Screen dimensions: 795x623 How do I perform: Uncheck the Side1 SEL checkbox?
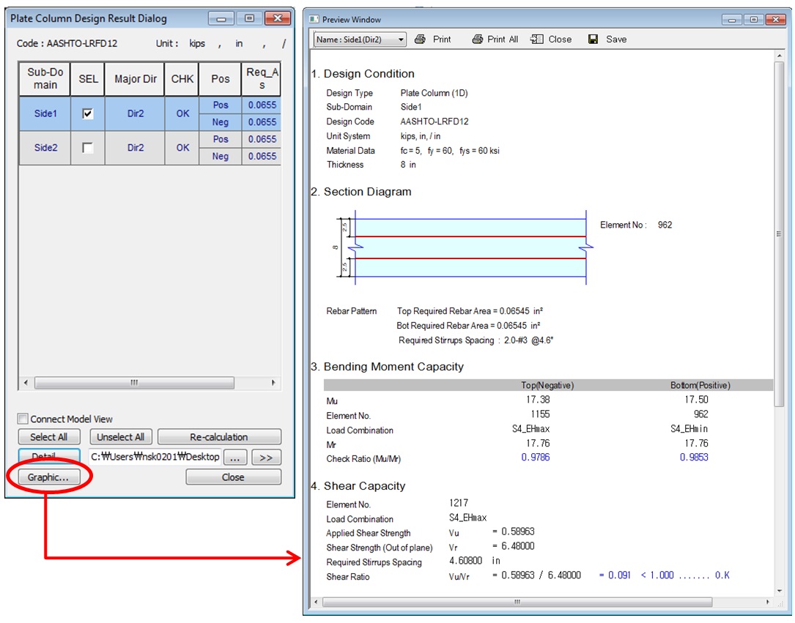88,113
